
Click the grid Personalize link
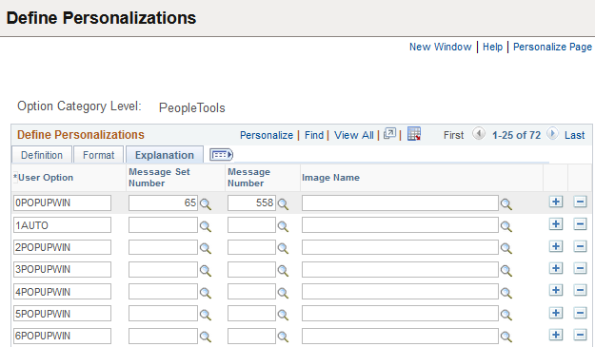tap(267, 135)
